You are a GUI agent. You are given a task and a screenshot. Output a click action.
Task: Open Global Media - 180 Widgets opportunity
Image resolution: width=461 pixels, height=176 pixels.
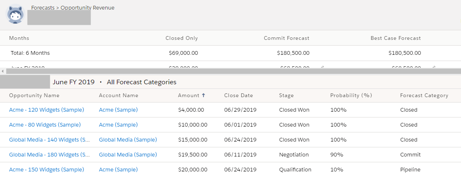(x=50, y=154)
